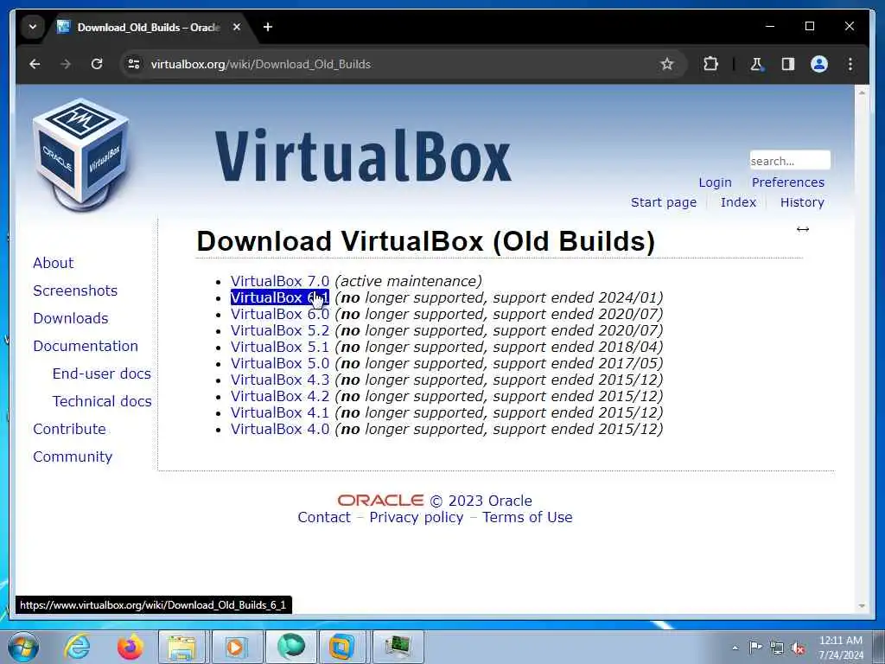Open VirtualBox 5.1 builds link

(279, 347)
